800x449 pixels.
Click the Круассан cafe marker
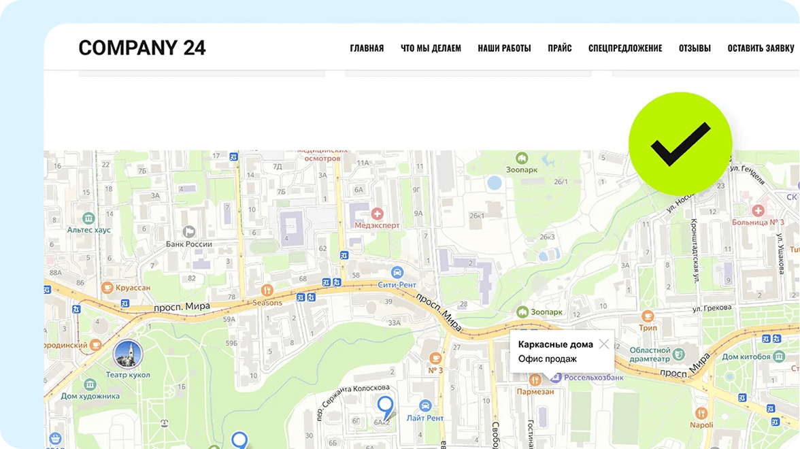pyautogui.click(x=107, y=288)
